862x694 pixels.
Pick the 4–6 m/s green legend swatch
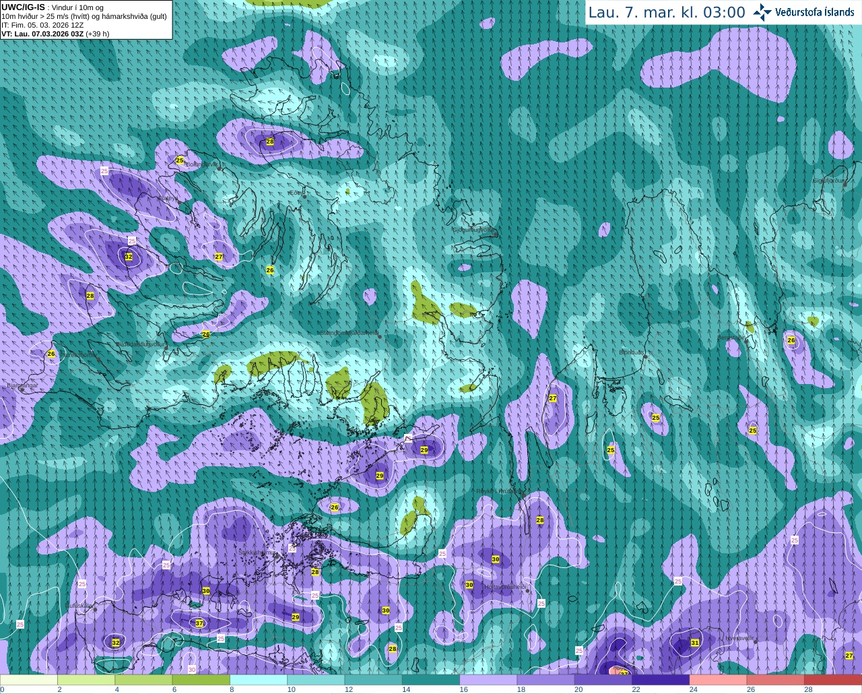pyautogui.click(x=143, y=680)
